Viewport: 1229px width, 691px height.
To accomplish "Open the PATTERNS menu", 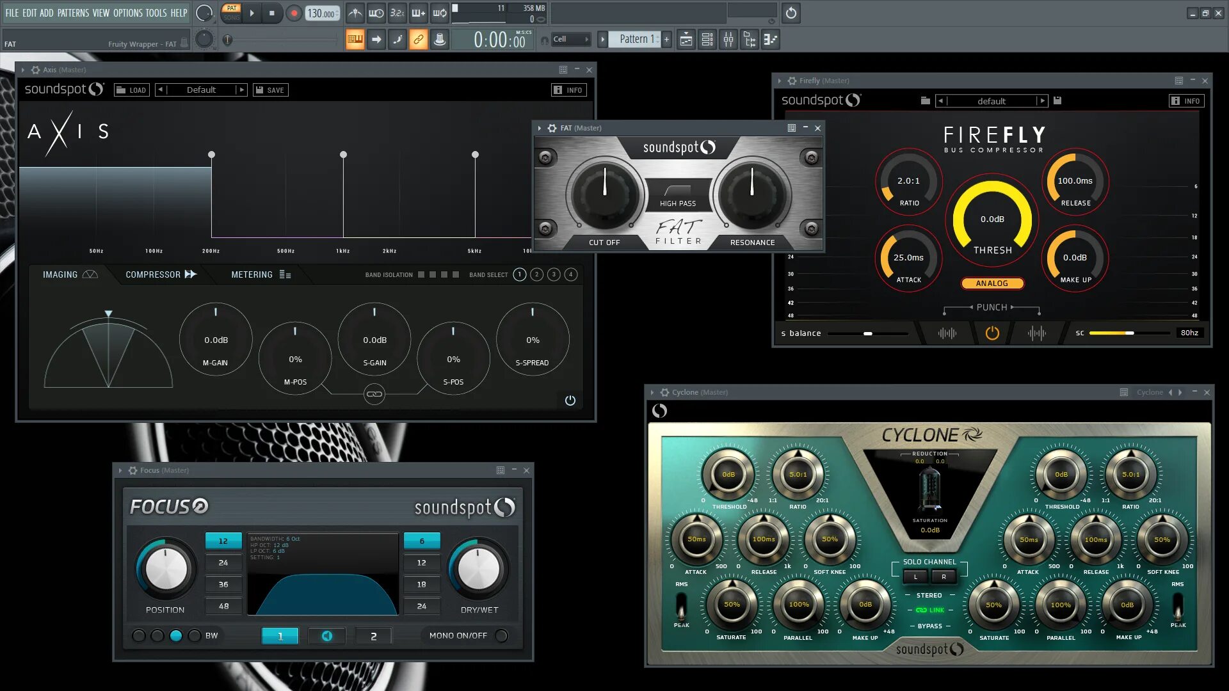I will 73,13.
